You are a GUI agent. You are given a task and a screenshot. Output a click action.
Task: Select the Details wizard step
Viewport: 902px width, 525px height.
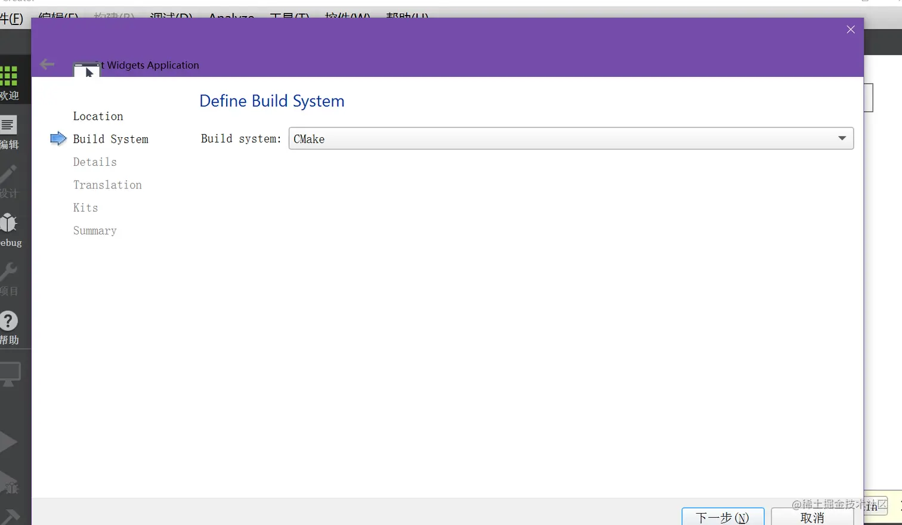tap(95, 162)
